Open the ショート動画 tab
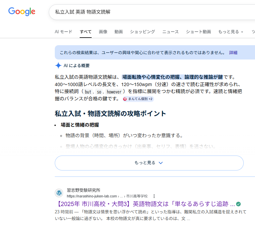Image resolution: width=255 pixels, height=226 pixels. coord(198,32)
